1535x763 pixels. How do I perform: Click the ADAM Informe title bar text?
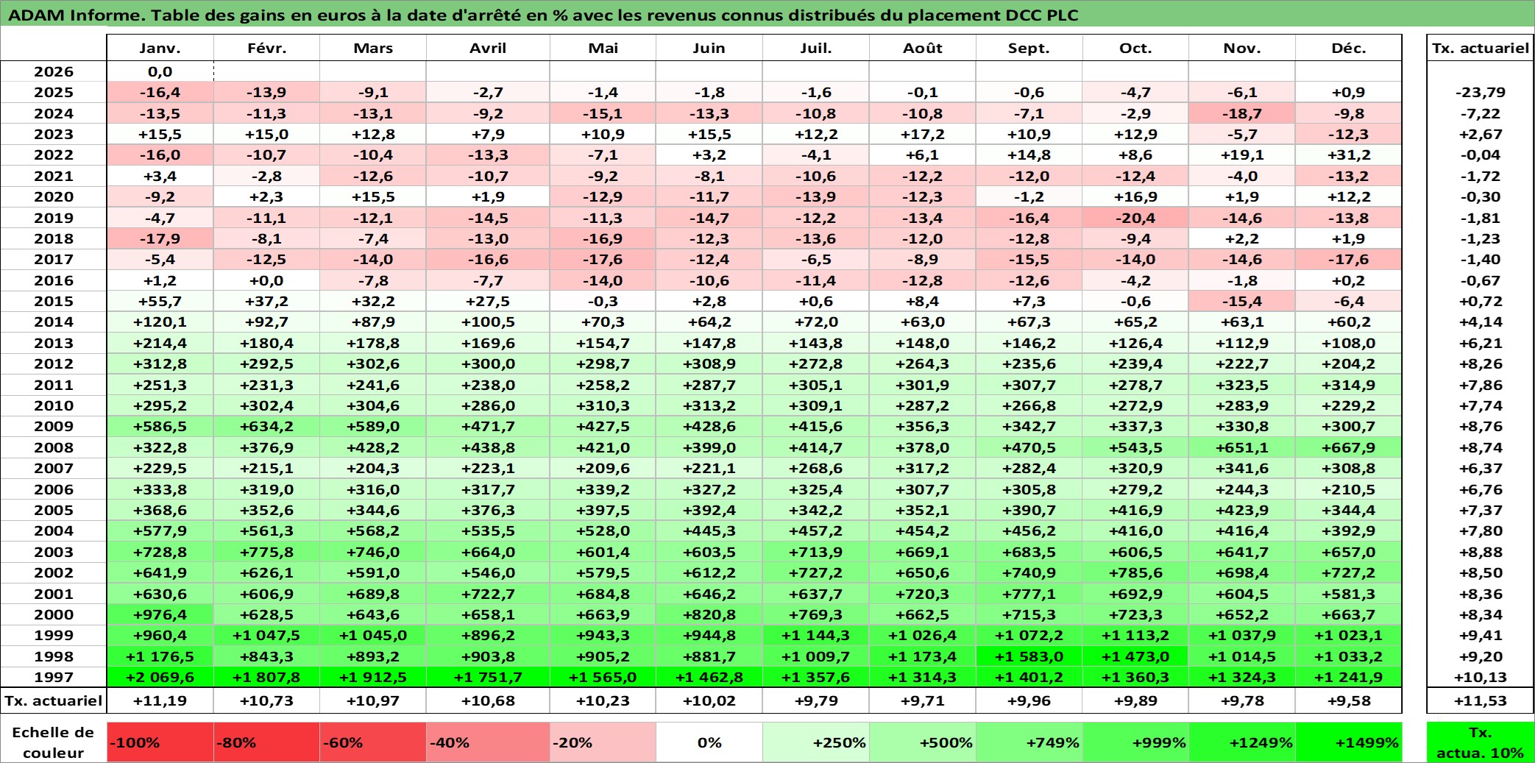pyautogui.click(x=543, y=15)
